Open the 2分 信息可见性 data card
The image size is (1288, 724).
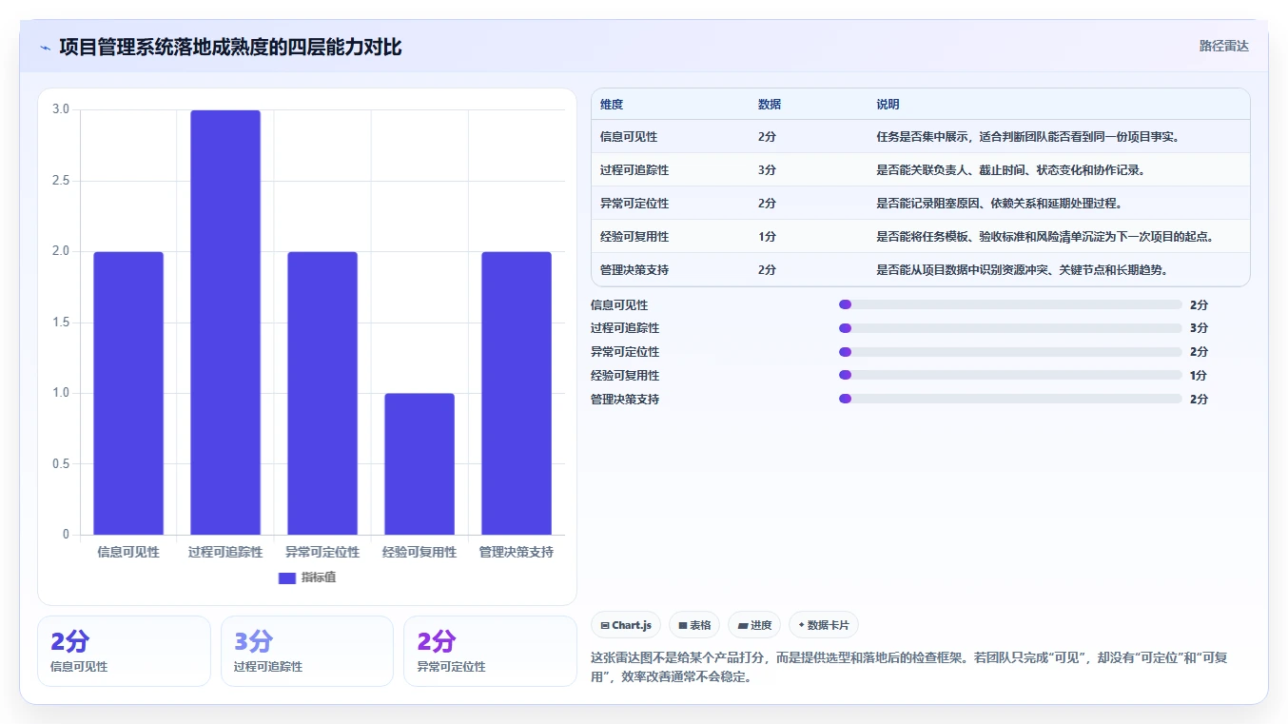point(124,651)
